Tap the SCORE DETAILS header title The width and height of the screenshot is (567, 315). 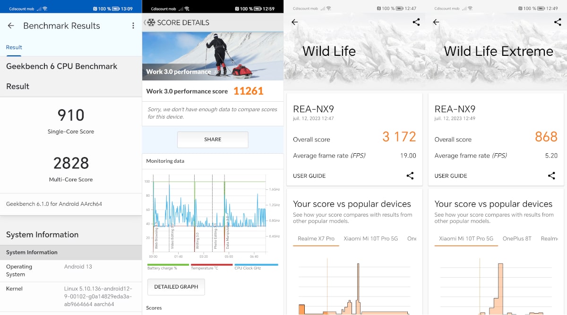pos(183,23)
